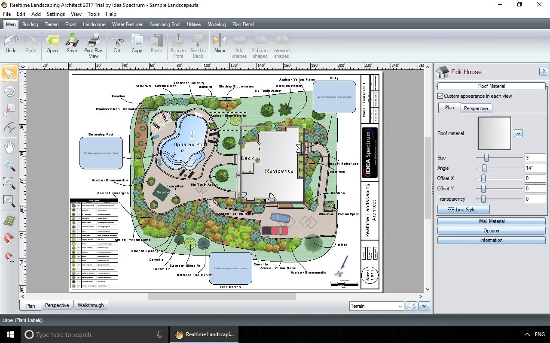Switch to the Water Features tab

(x=128, y=24)
